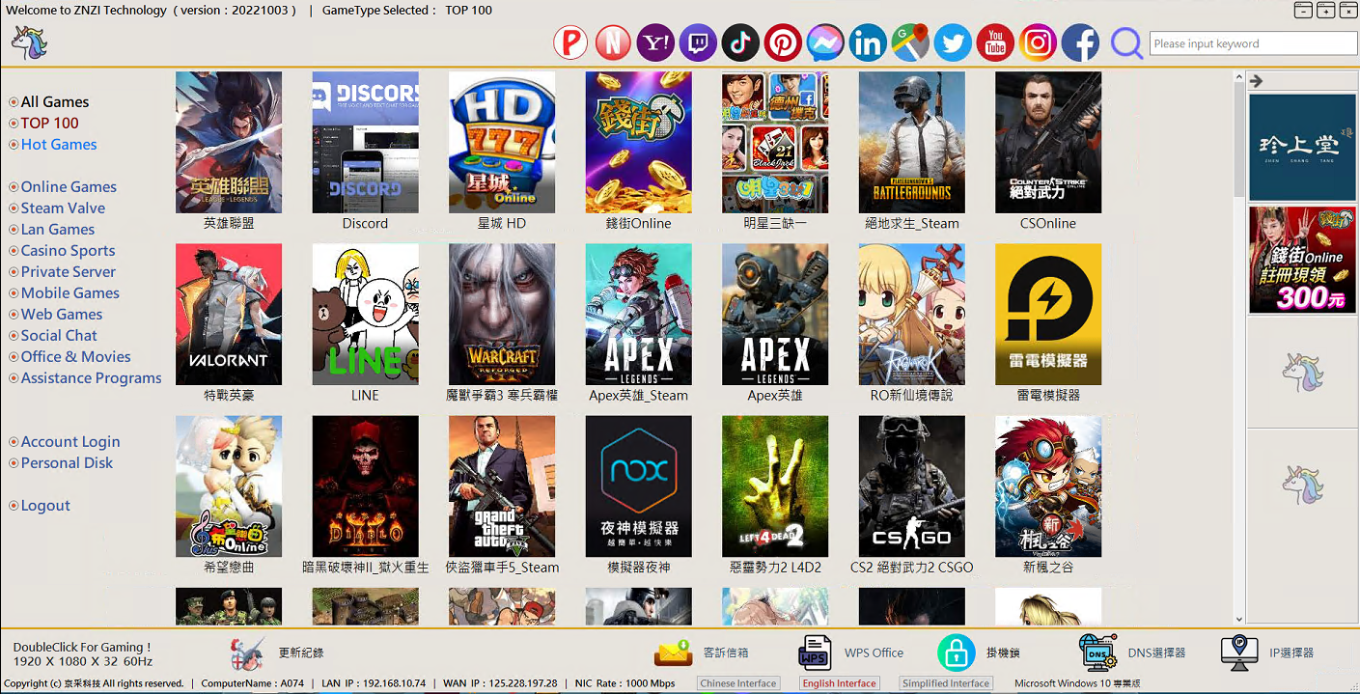Click the 掛機鎖 lock icon

tap(956, 653)
